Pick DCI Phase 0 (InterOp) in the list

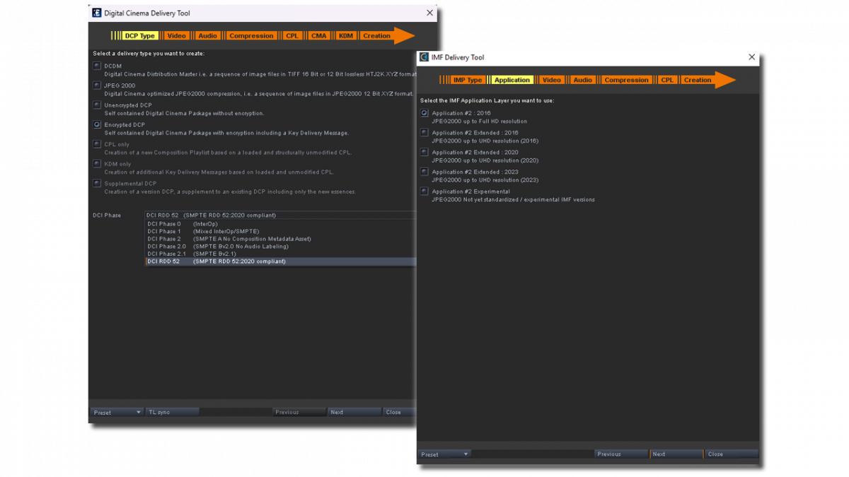pos(183,224)
